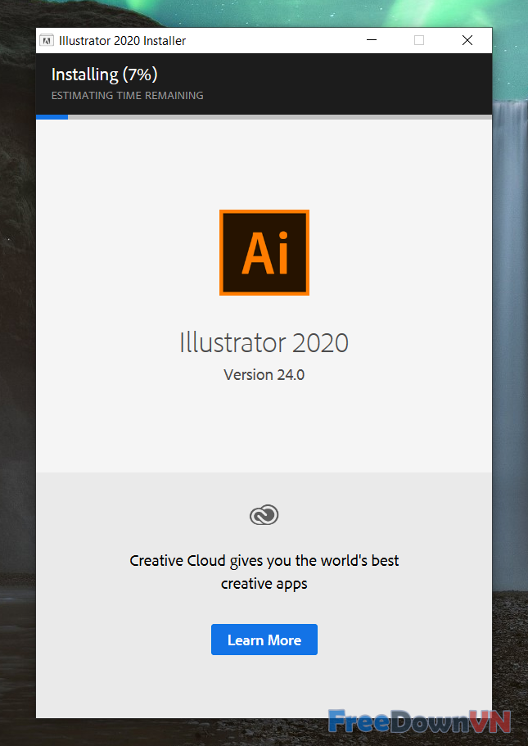
Task: Close the Illustrator 2020 Installer window
Action: point(467,40)
